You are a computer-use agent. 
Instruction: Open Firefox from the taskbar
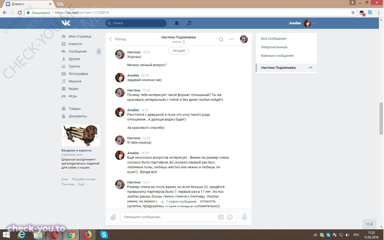87,235
